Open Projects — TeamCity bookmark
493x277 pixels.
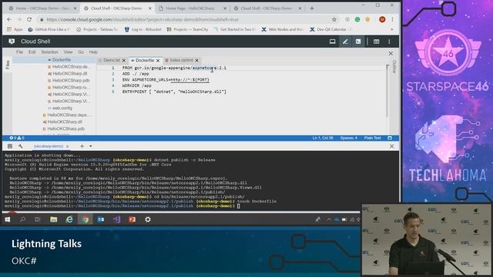[187, 29]
